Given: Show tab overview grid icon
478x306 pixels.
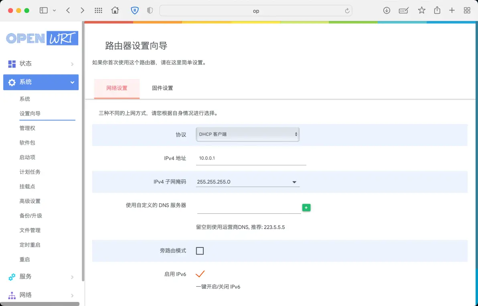Looking at the screenshot, I should tap(467, 10).
